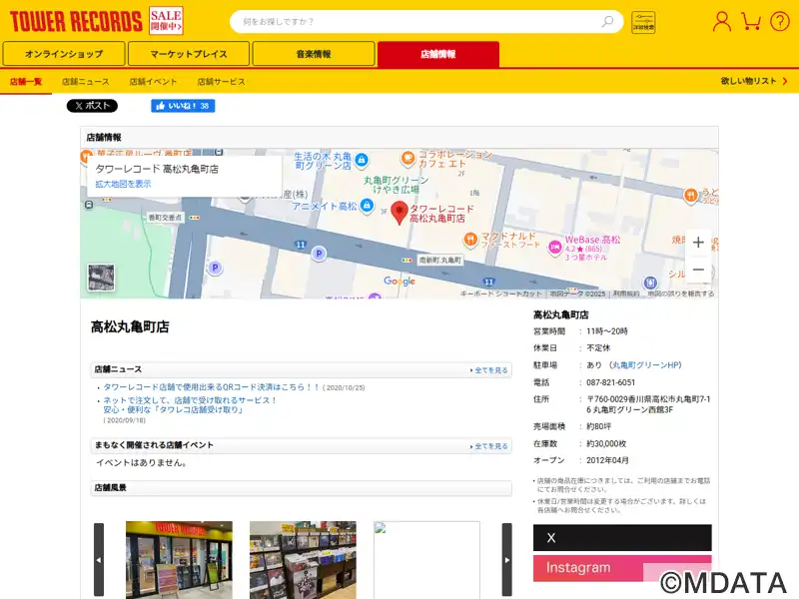This screenshot has width=799, height=599.
Task: Open the store's X account button
Action: tap(622, 538)
